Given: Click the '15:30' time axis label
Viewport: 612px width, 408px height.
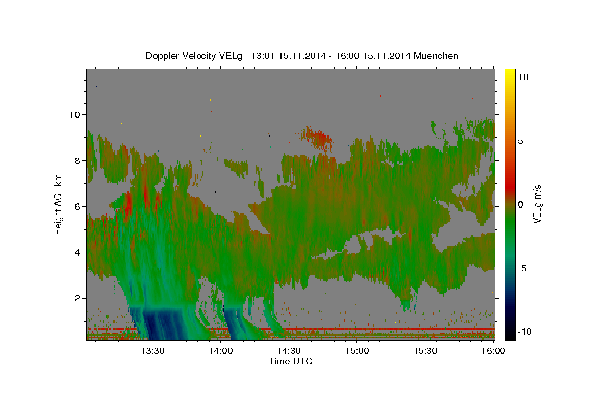Looking at the screenshot, I should tap(425, 351).
